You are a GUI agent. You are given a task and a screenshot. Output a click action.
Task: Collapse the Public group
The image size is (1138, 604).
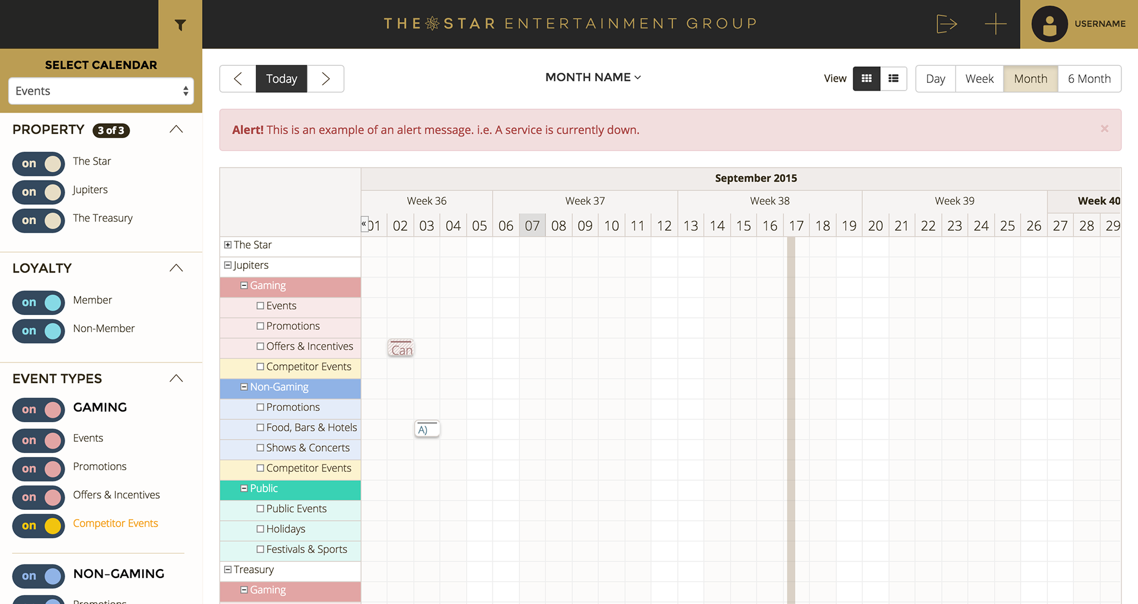pyautogui.click(x=244, y=489)
